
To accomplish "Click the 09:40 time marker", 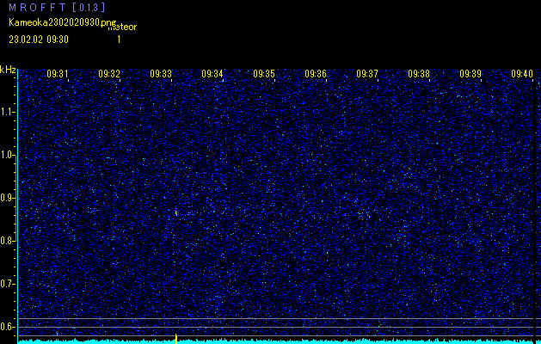I will [x=522, y=74].
